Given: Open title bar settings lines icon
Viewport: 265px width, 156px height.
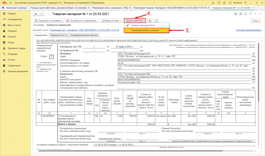Looking at the screenshot, I should (246, 3).
